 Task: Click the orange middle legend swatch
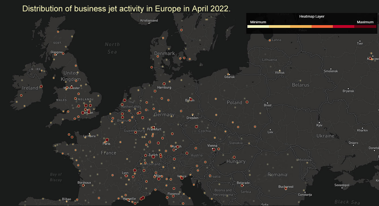pos(301,26)
